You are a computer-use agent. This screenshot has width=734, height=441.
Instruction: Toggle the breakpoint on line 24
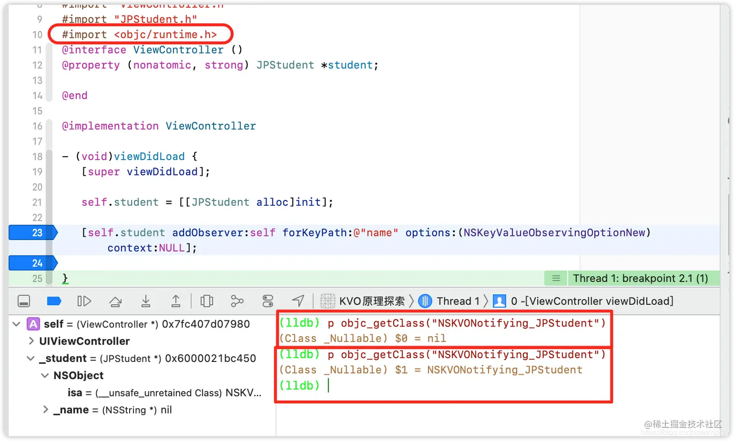(x=33, y=263)
